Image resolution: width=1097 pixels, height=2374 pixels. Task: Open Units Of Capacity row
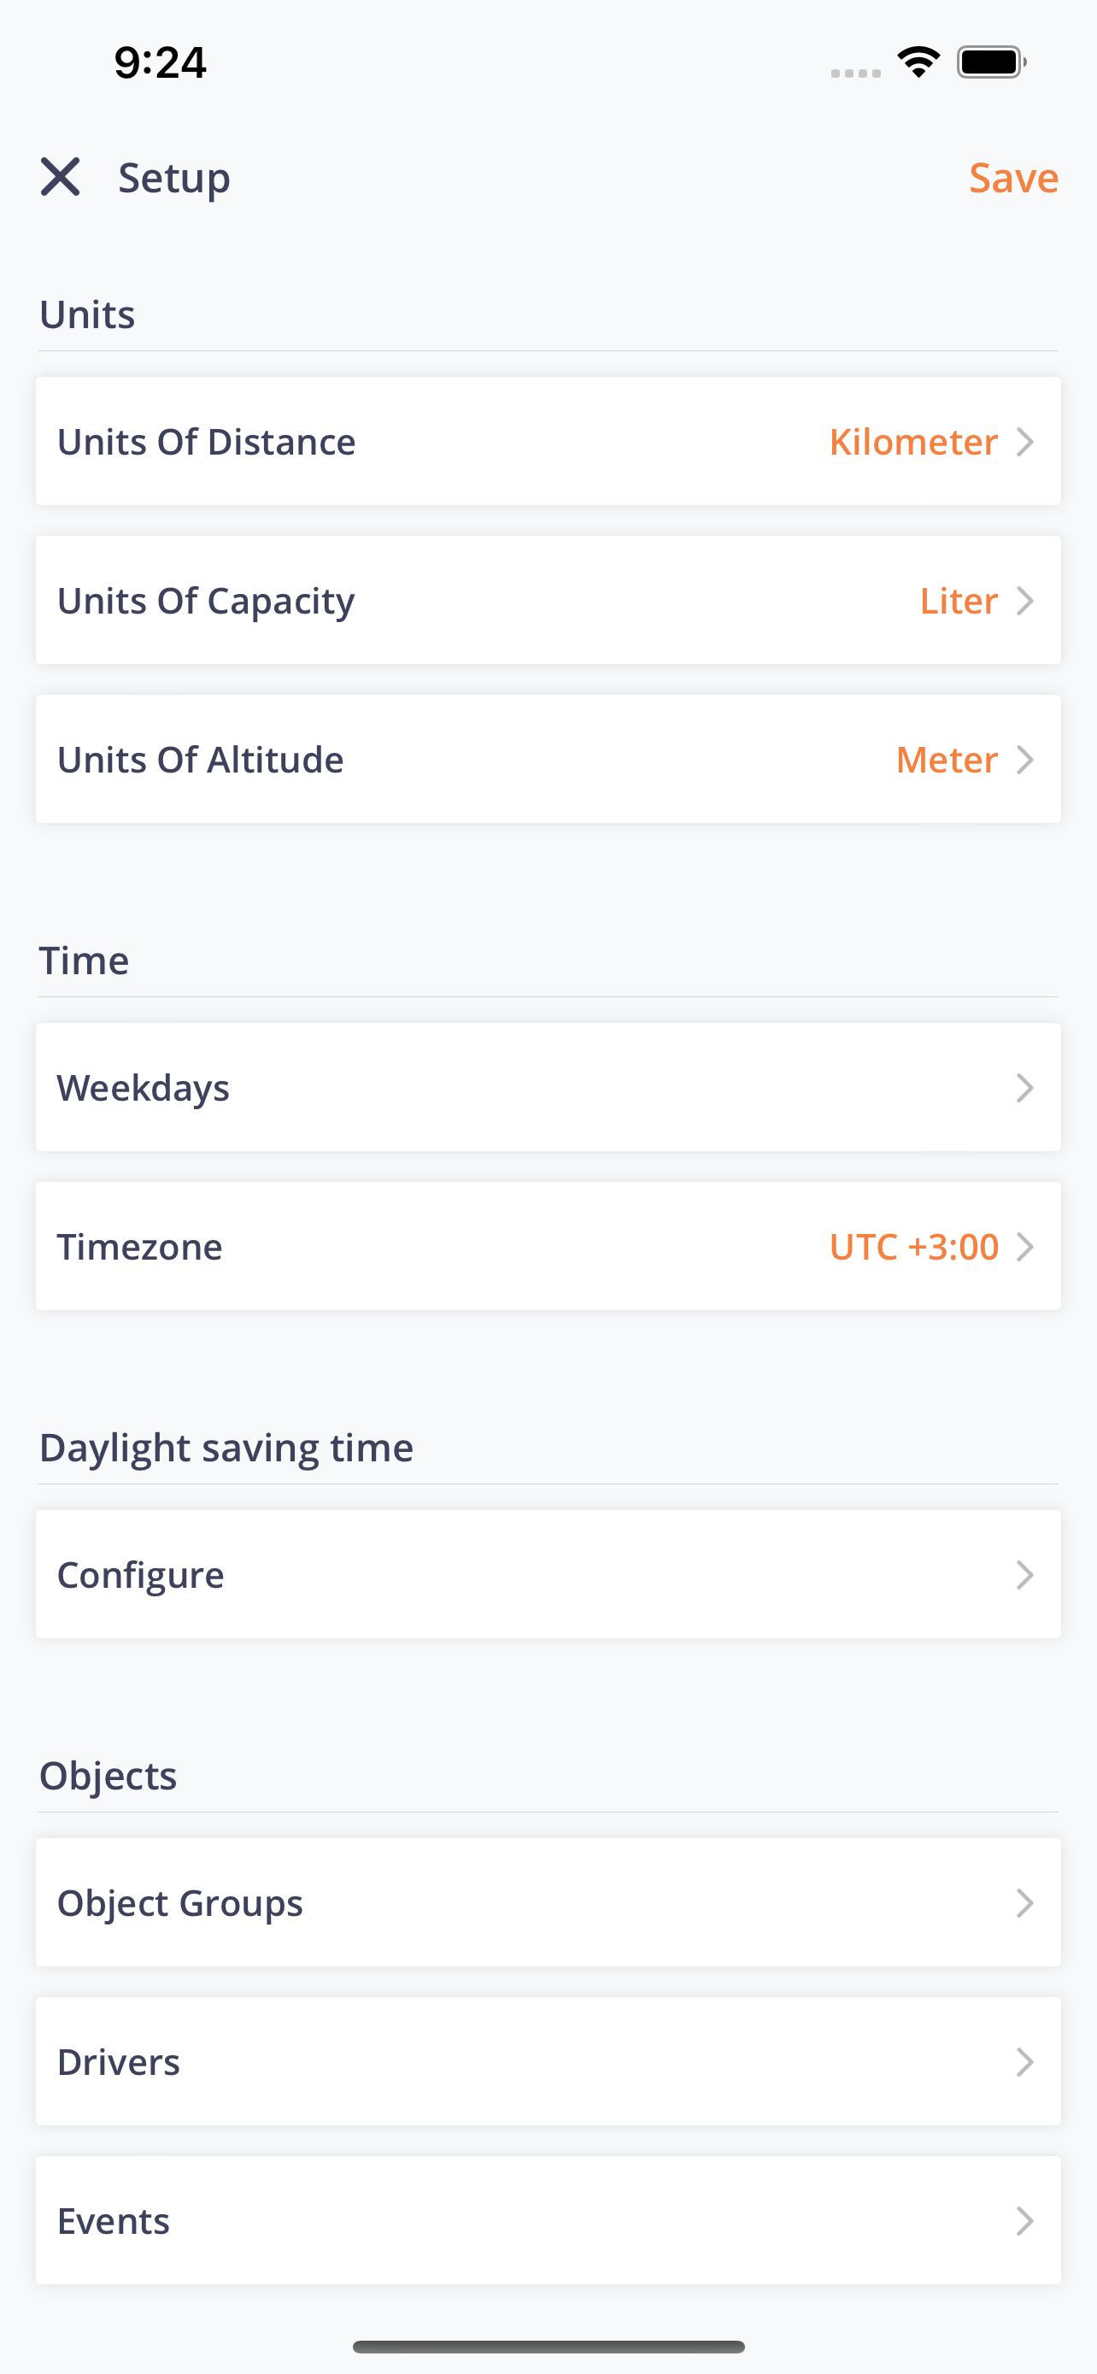(x=548, y=600)
